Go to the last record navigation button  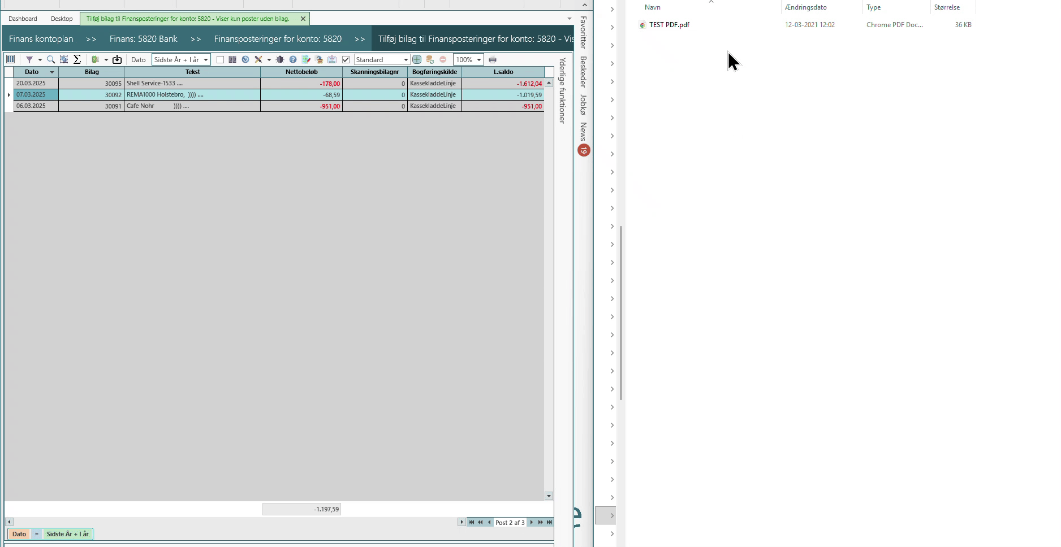pos(549,522)
